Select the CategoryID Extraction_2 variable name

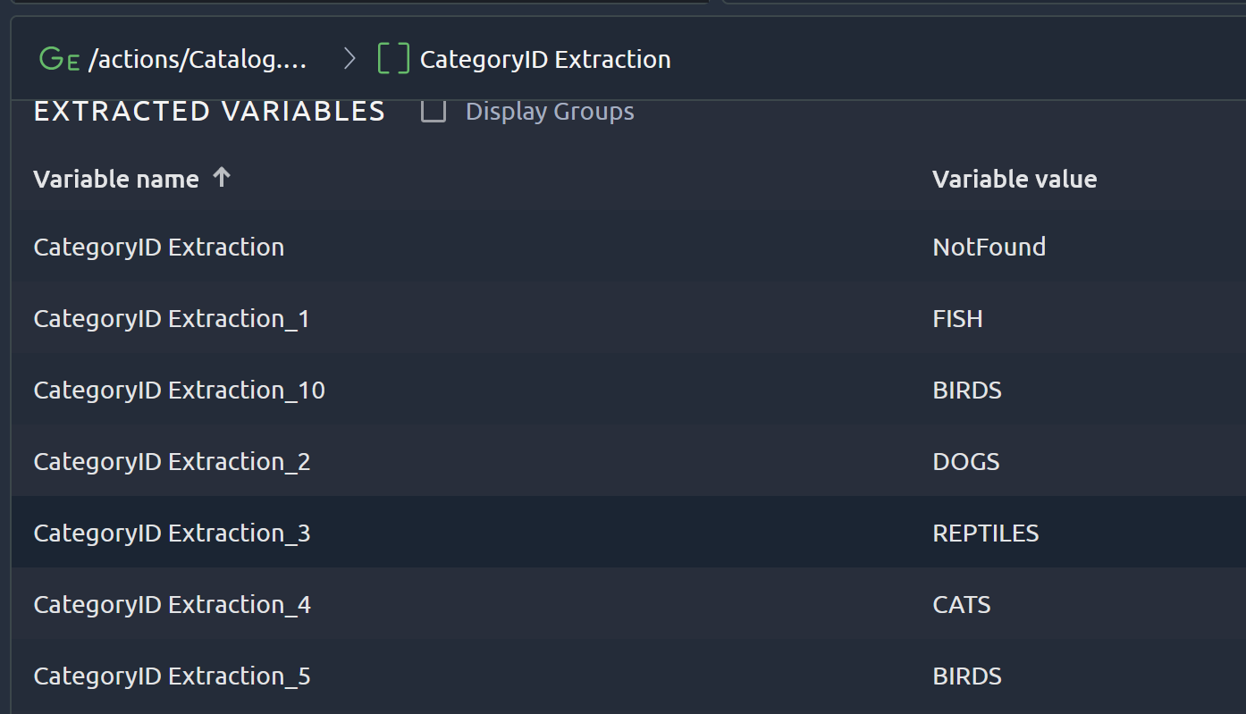[172, 461]
